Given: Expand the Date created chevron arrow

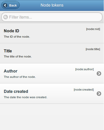Looking at the screenshot, I should 99,94.
